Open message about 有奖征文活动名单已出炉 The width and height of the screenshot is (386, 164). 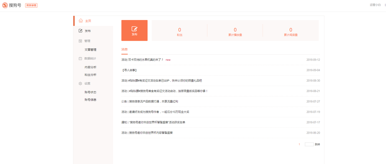[162, 80]
